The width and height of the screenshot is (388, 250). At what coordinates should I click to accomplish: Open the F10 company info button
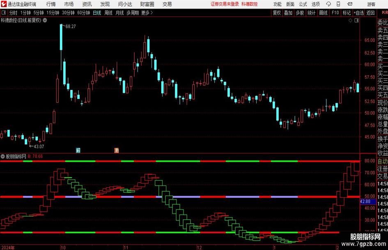click(335, 13)
